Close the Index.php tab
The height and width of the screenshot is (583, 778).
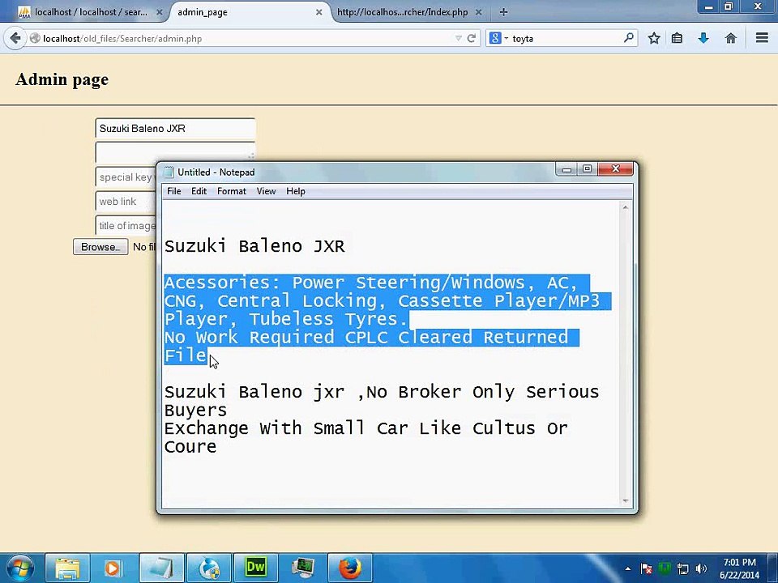click(x=478, y=12)
